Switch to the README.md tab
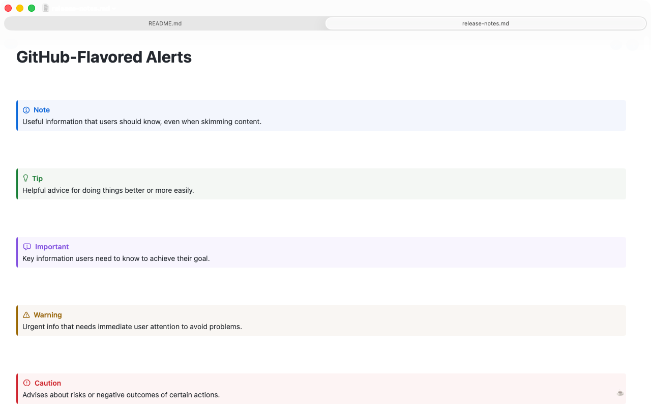The width and height of the screenshot is (651, 407). pos(165,23)
